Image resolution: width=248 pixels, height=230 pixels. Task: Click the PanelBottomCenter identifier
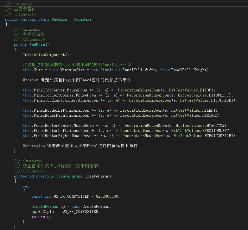pyautogui.click(x=51, y=126)
